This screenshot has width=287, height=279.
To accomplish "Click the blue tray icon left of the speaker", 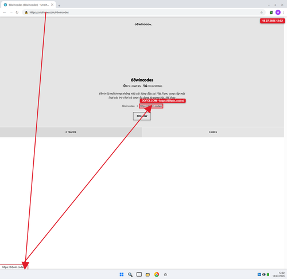I will click(x=259, y=274).
